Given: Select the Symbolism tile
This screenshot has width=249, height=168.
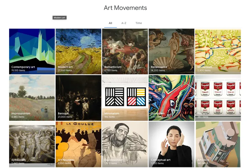Looking at the screenshot, I should 32,144.
